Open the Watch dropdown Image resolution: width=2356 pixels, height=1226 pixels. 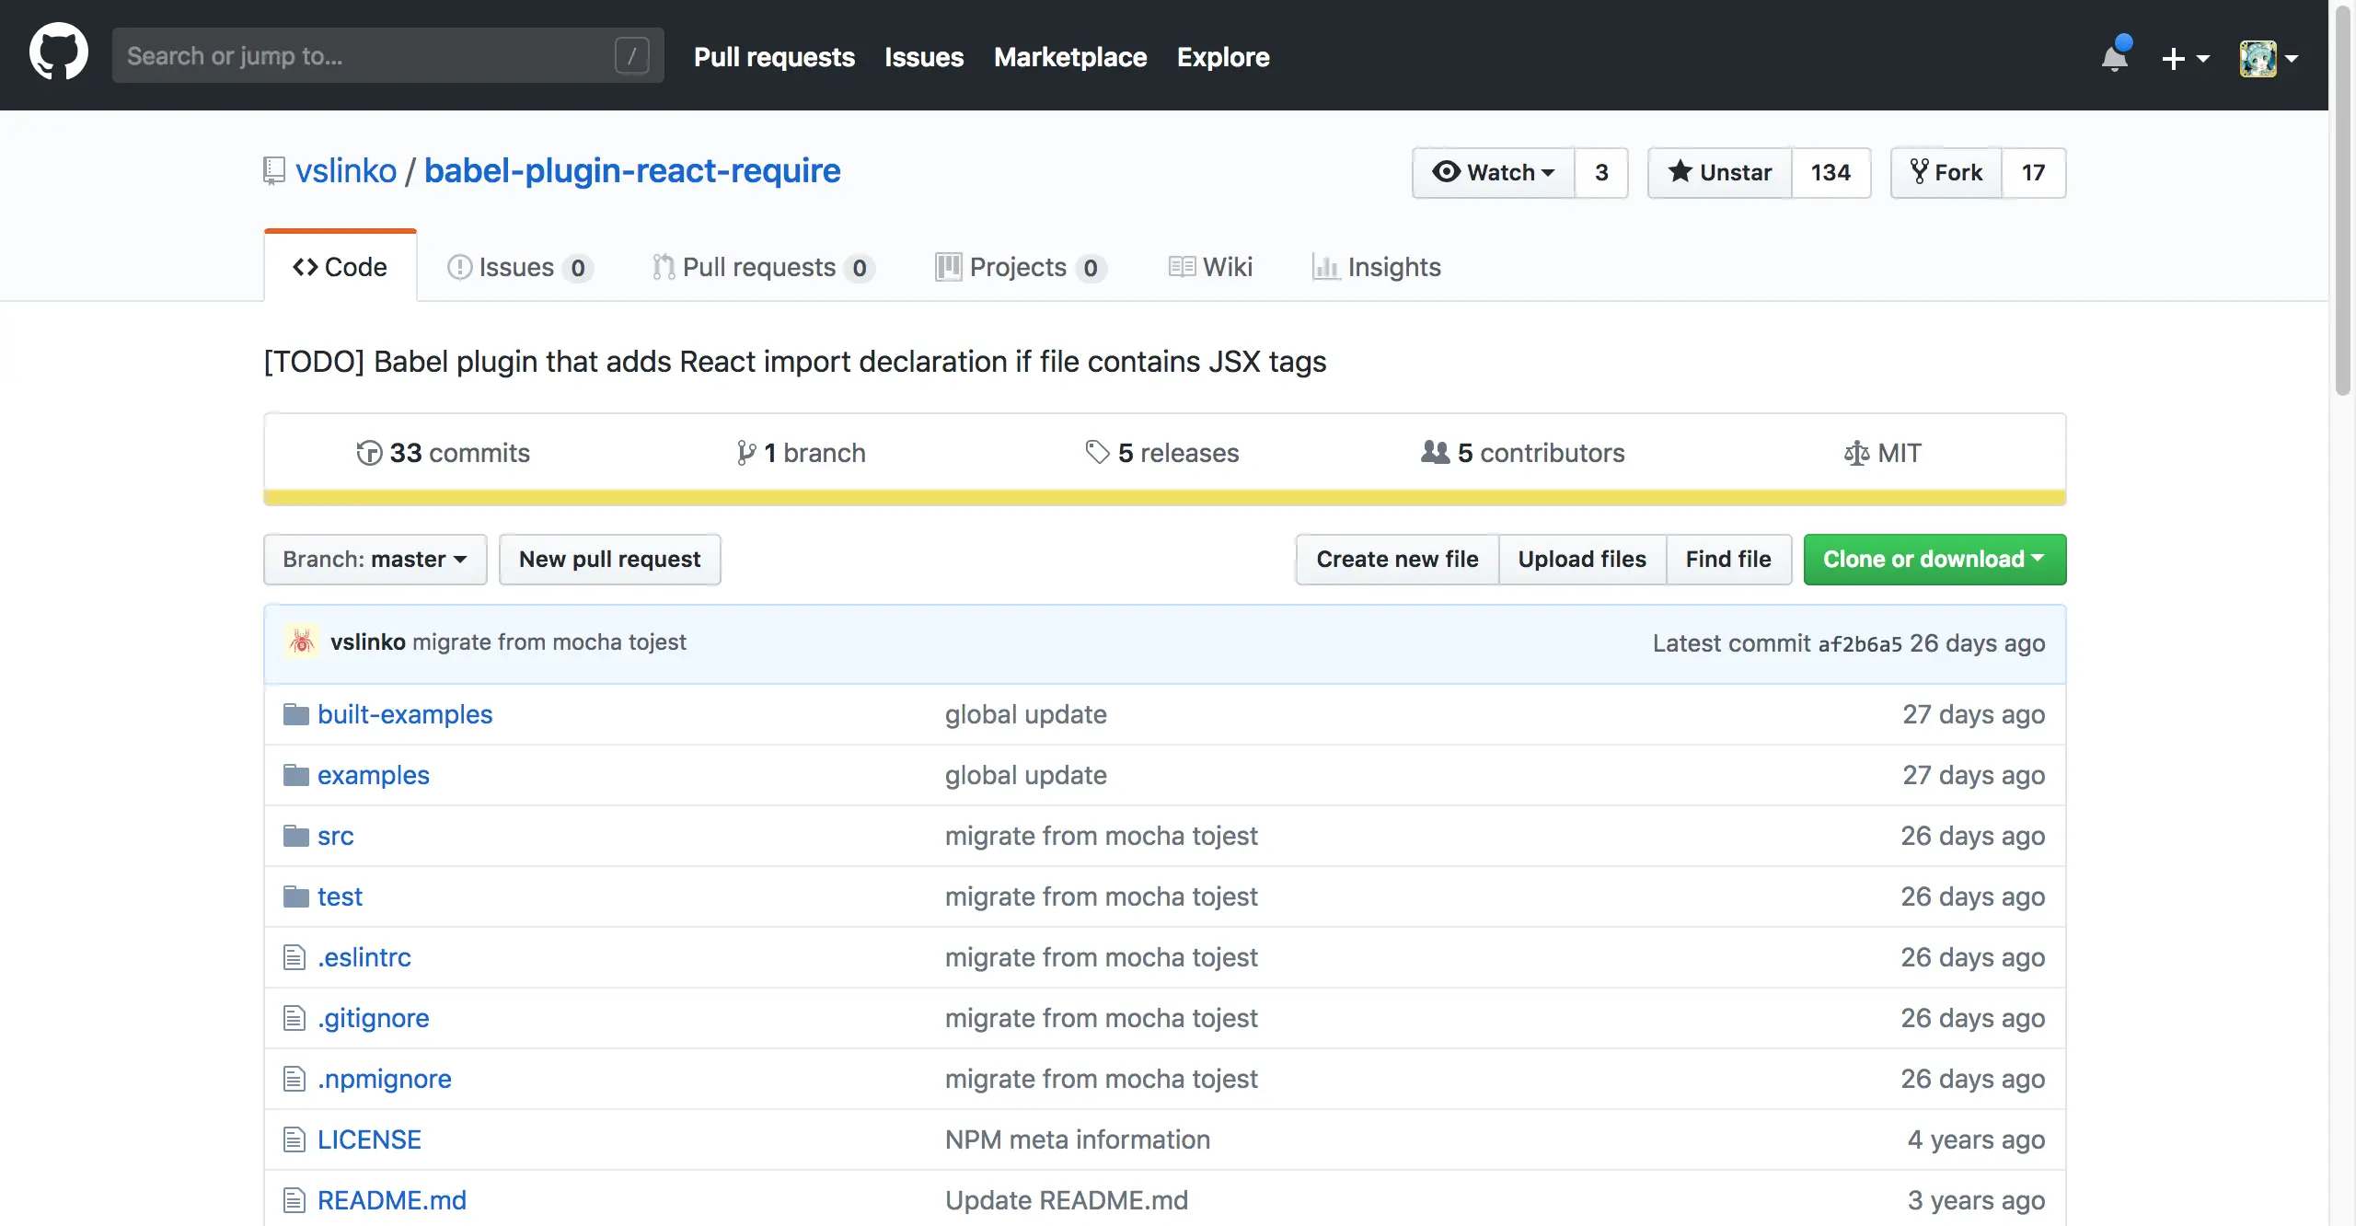[x=1494, y=172]
